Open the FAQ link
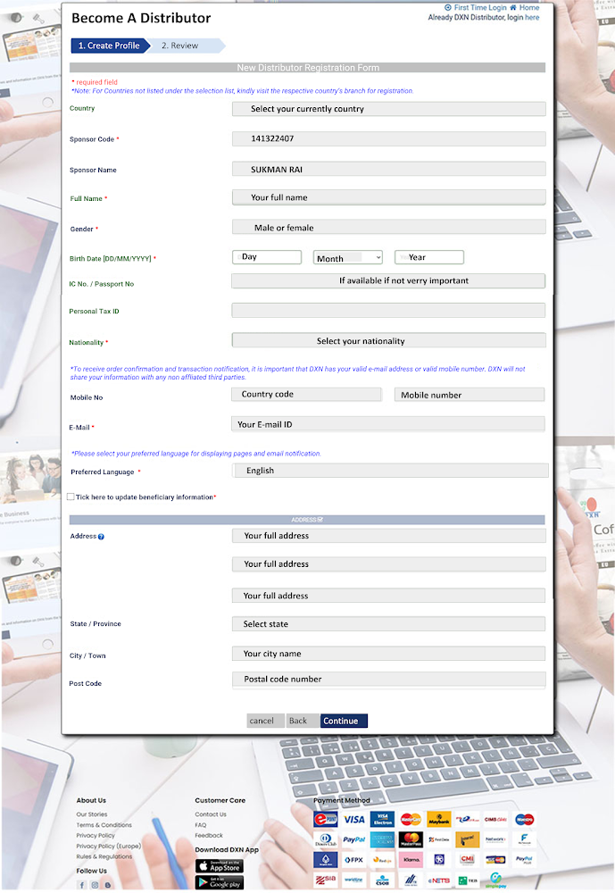Screen dimensions: 615x893 pos(201,824)
